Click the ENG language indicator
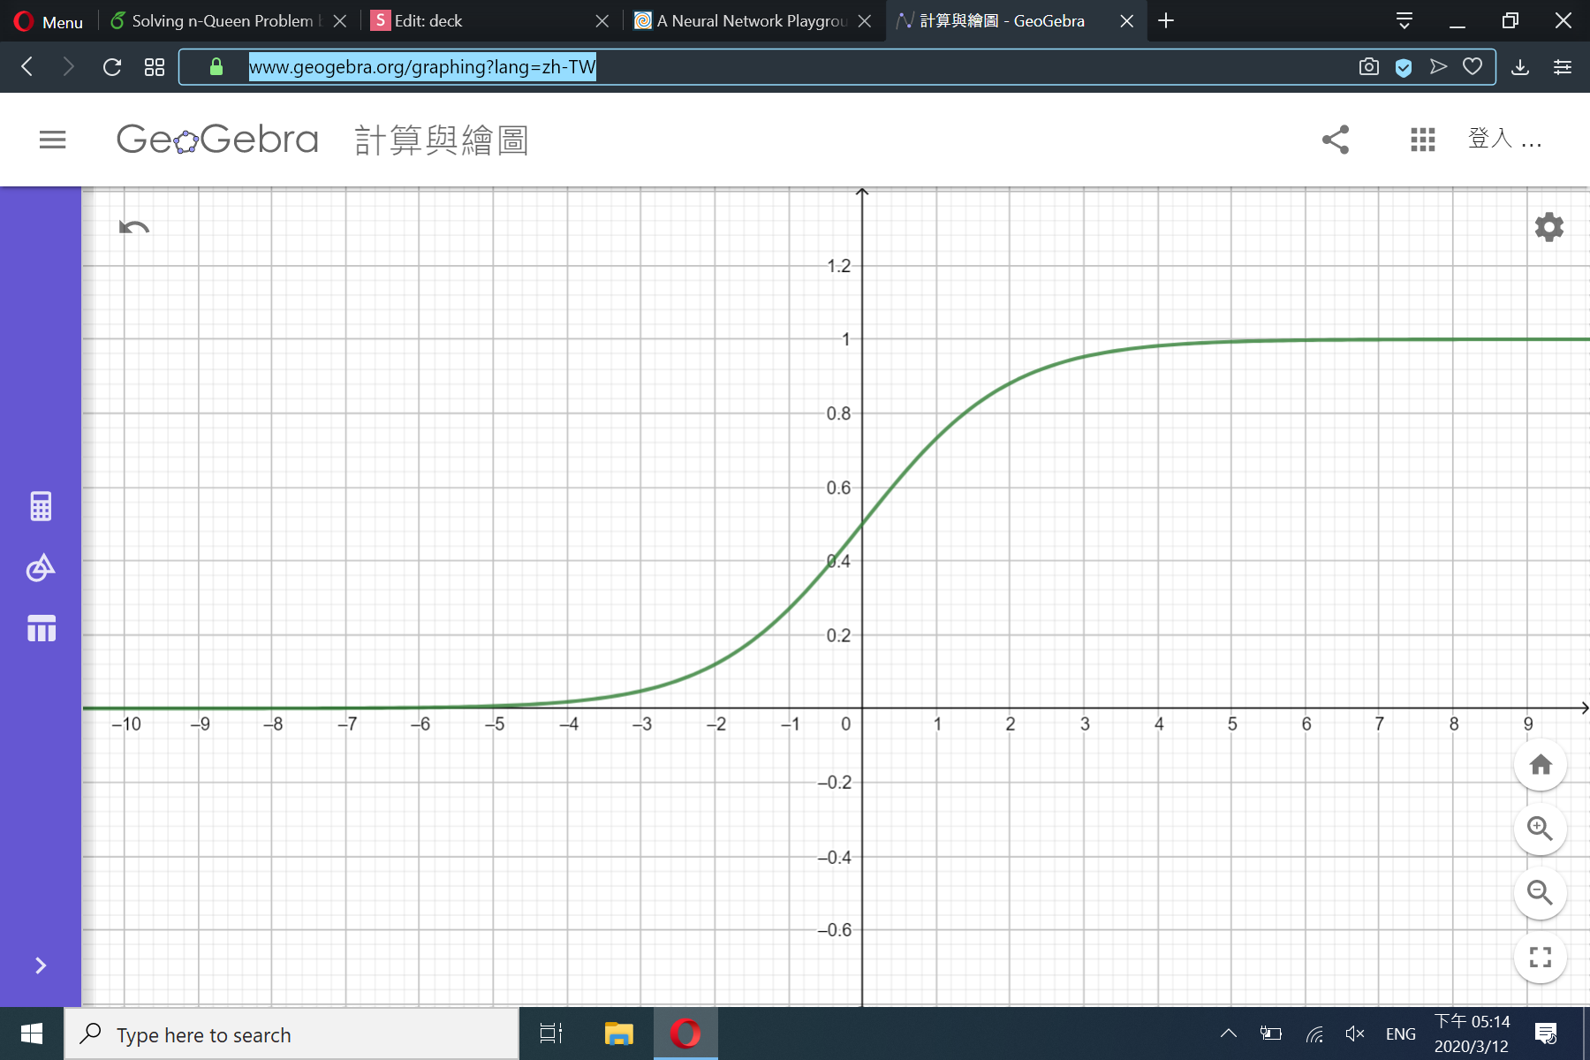Viewport: 1590px width, 1060px height. tap(1401, 1033)
